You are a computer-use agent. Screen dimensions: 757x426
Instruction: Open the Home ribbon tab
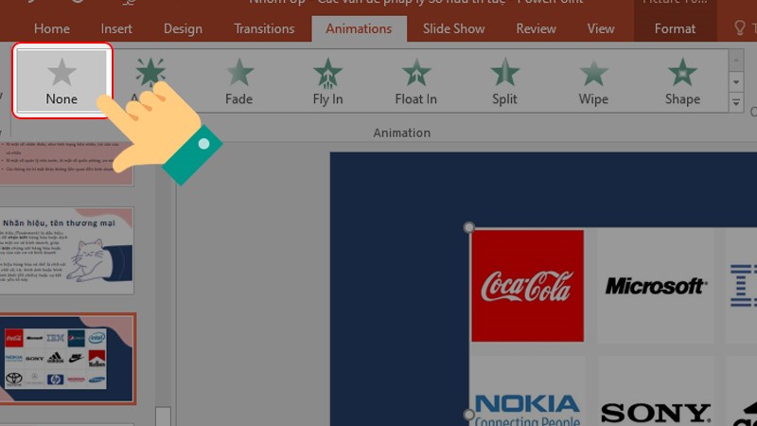point(51,28)
